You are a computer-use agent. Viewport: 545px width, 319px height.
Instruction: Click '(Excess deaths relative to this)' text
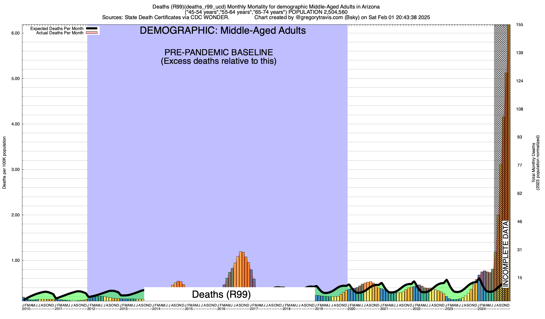[x=219, y=61]
